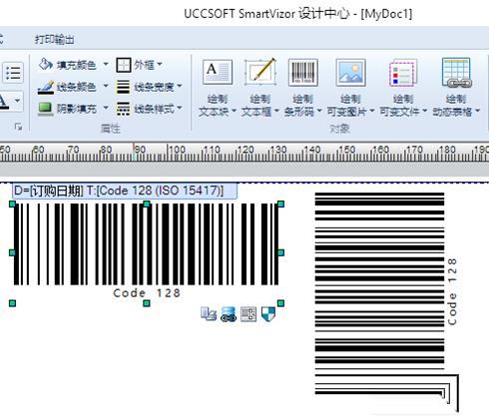Click the 填充颜色 paint bucket icon
This screenshot has height=417, width=489.
[45, 64]
